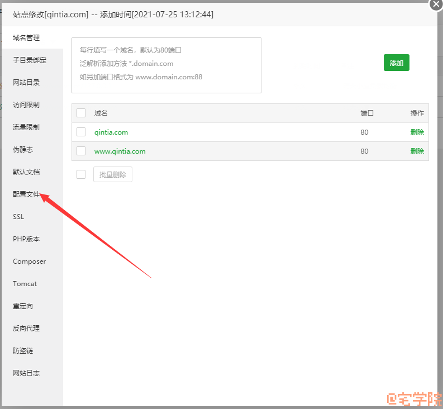
Task: Switch to the PHP版本 tab
Action: 26,239
